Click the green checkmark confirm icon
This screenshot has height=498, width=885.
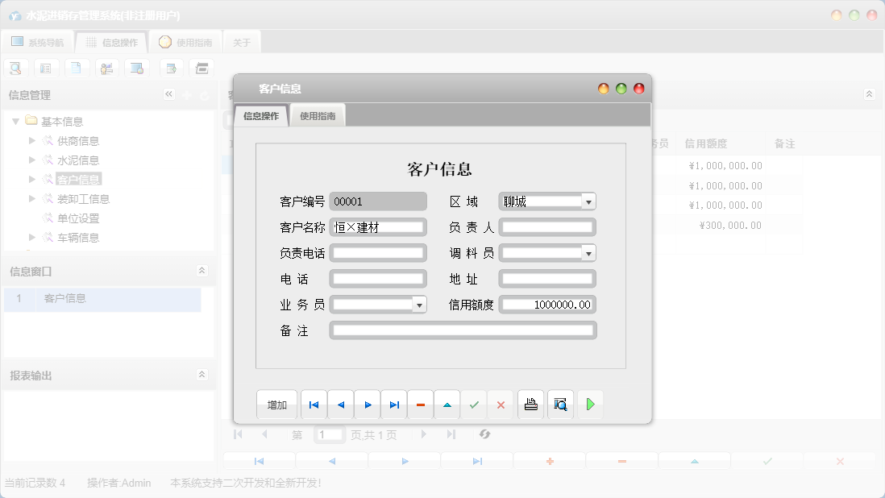point(474,404)
